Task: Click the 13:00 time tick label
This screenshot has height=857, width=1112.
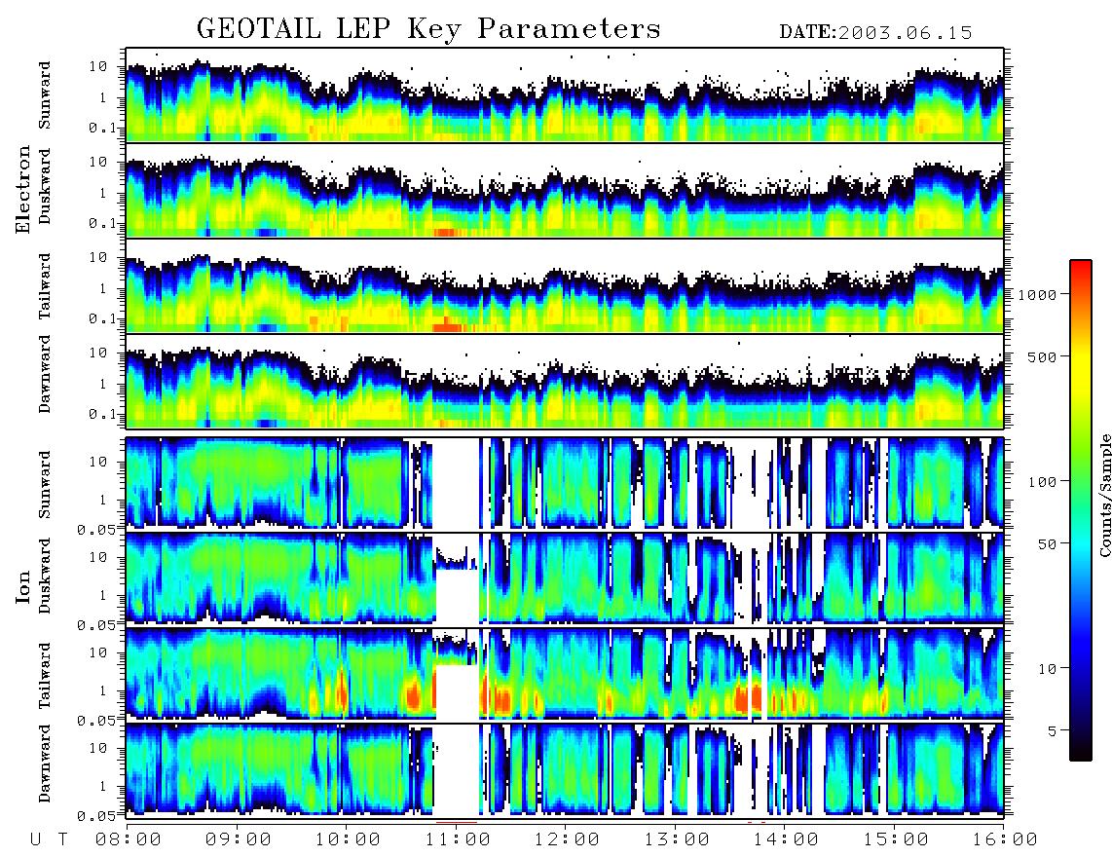Action: pyautogui.click(x=676, y=839)
